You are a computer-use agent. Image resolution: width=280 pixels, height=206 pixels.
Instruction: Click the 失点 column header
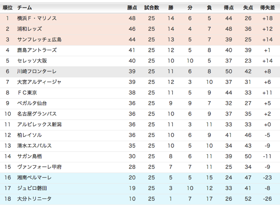point(248,8)
